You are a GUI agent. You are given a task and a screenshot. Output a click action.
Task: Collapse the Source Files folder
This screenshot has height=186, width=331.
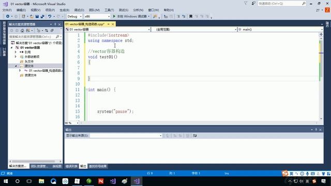(x=16, y=66)
